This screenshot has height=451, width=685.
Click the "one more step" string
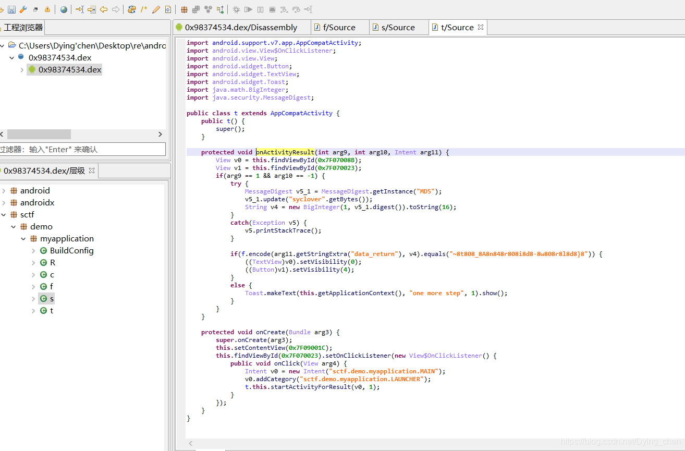437,293
